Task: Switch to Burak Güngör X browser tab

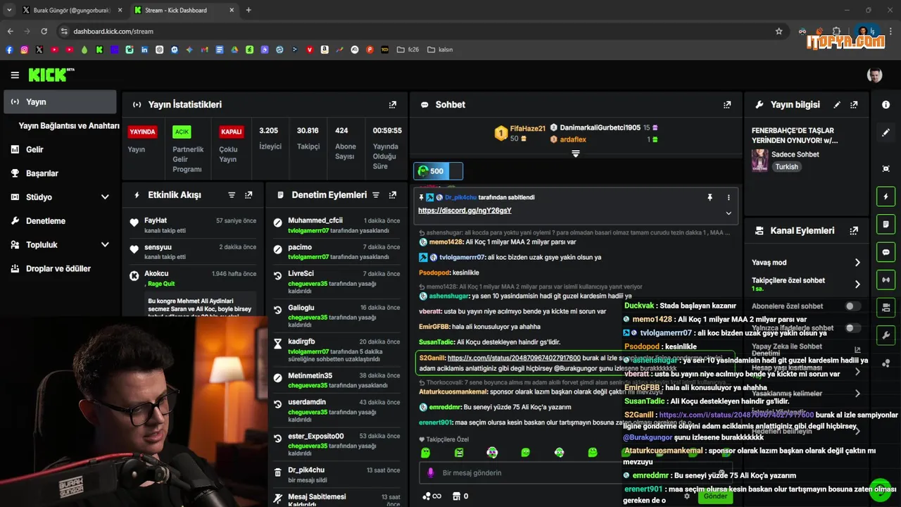Action: click(x=71, y=10)
